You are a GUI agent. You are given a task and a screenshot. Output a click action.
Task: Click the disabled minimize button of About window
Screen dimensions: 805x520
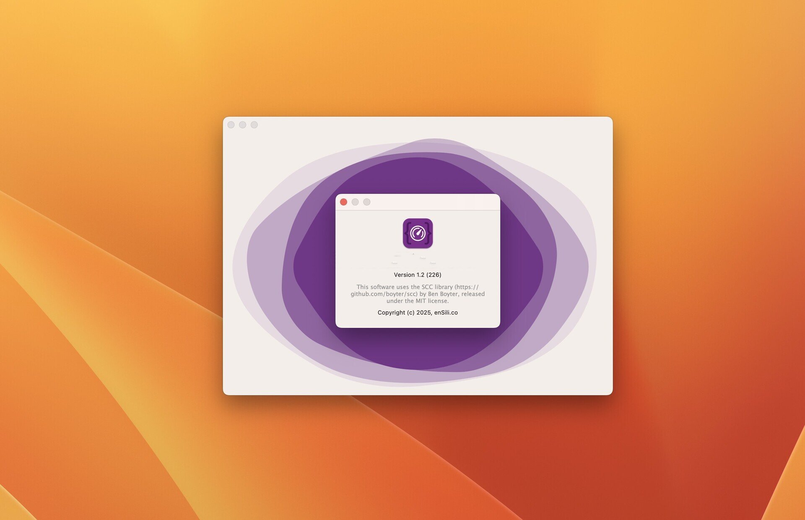point(355,202)
